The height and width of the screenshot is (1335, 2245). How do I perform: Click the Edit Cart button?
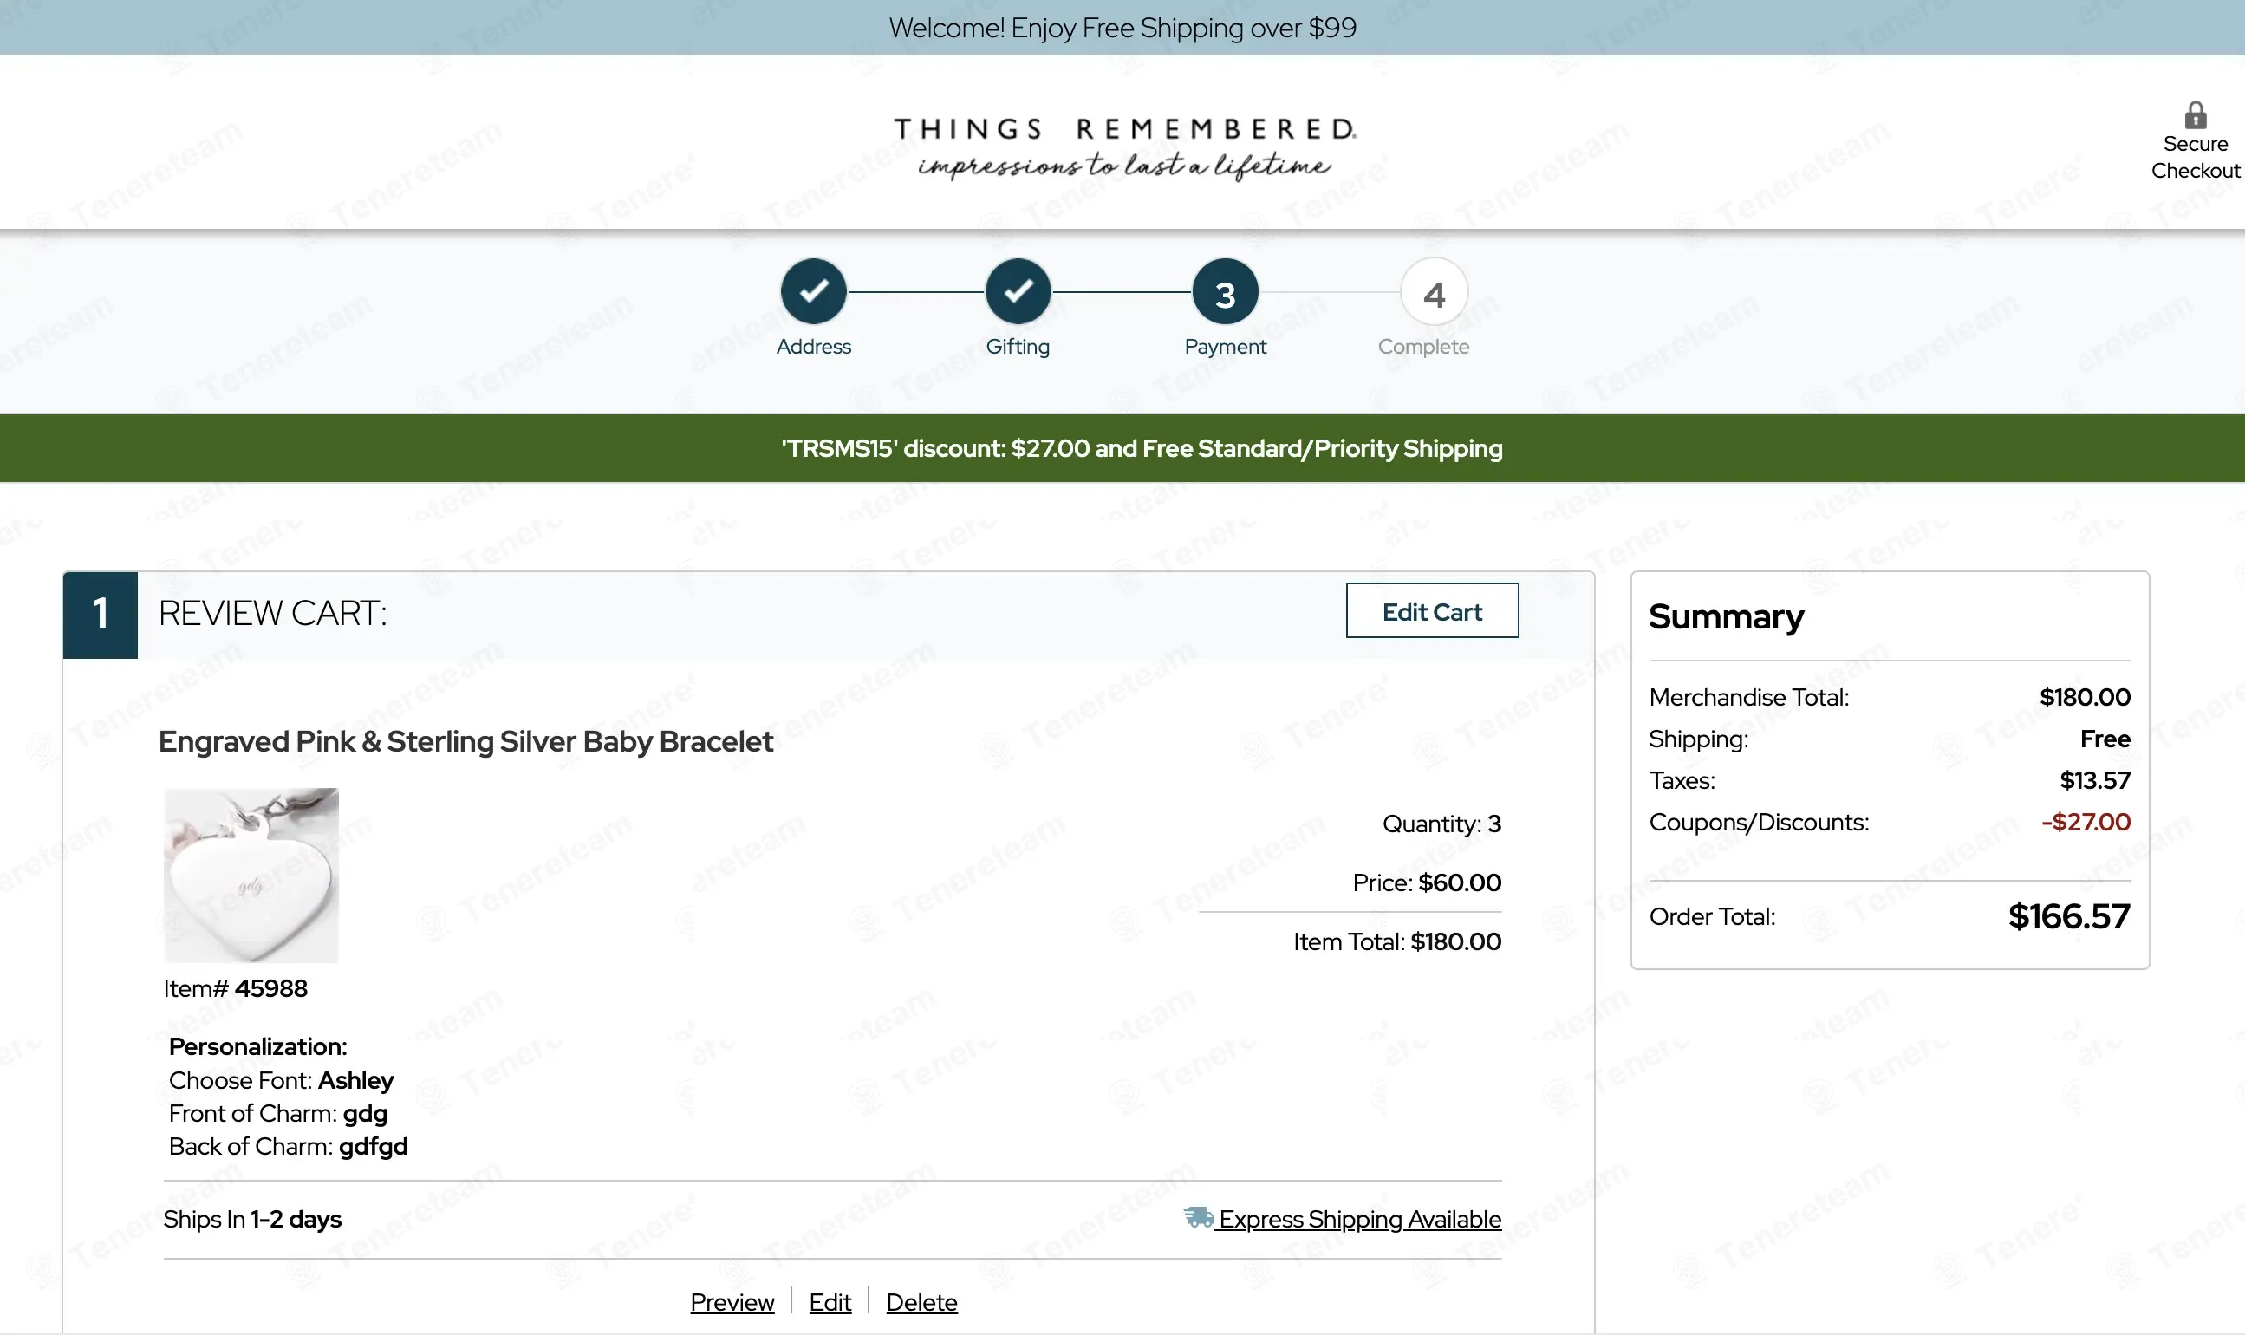coord(1432,611)
